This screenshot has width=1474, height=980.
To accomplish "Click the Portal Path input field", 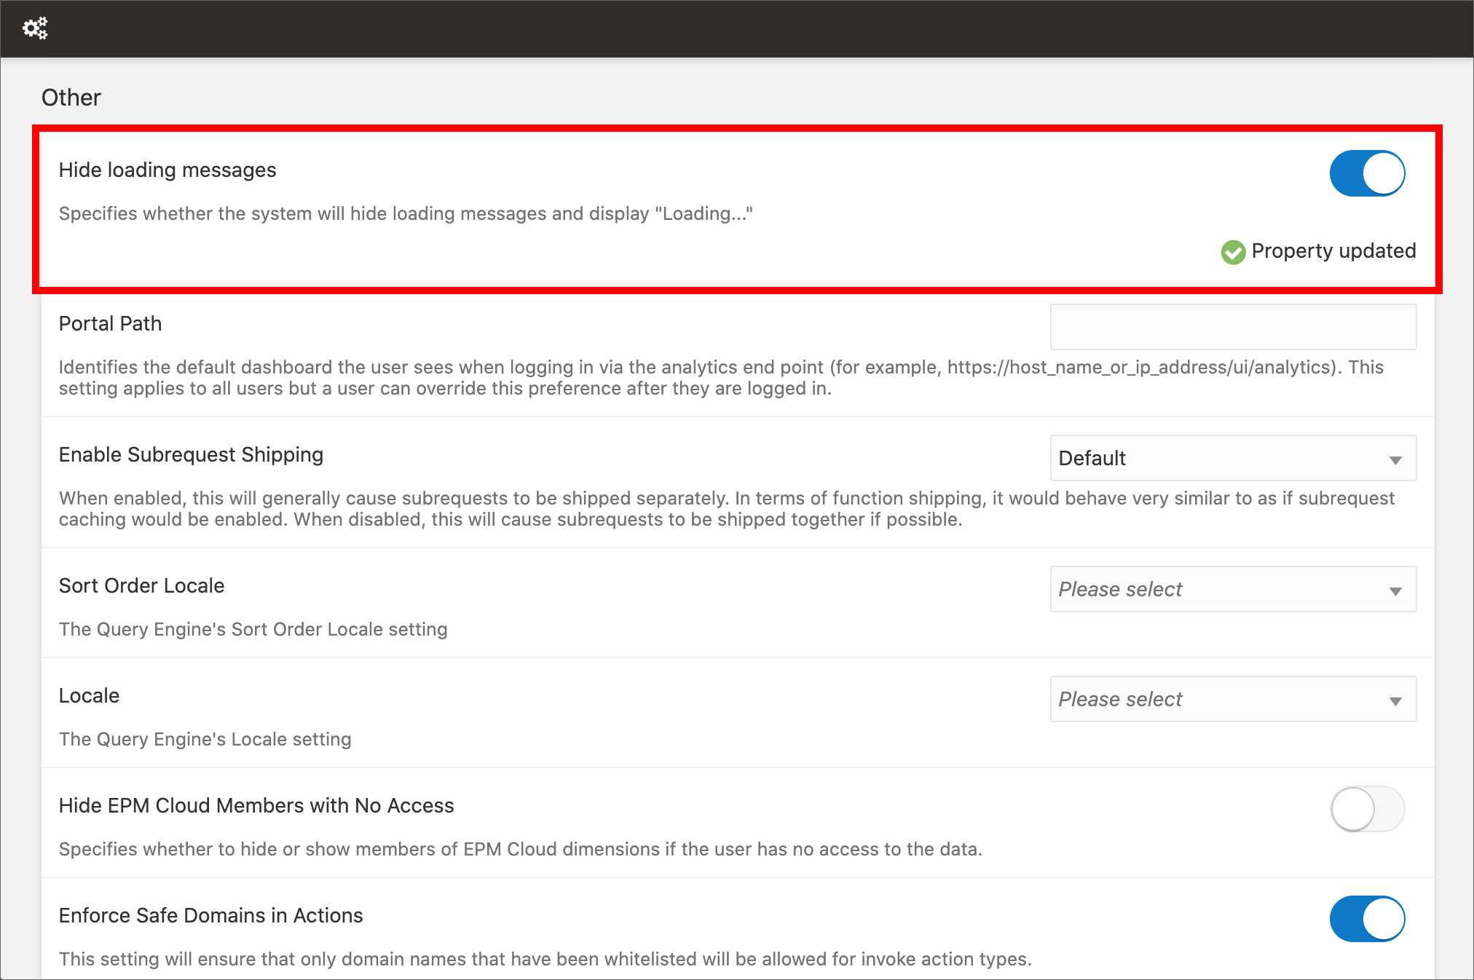I will point(1231,327).
